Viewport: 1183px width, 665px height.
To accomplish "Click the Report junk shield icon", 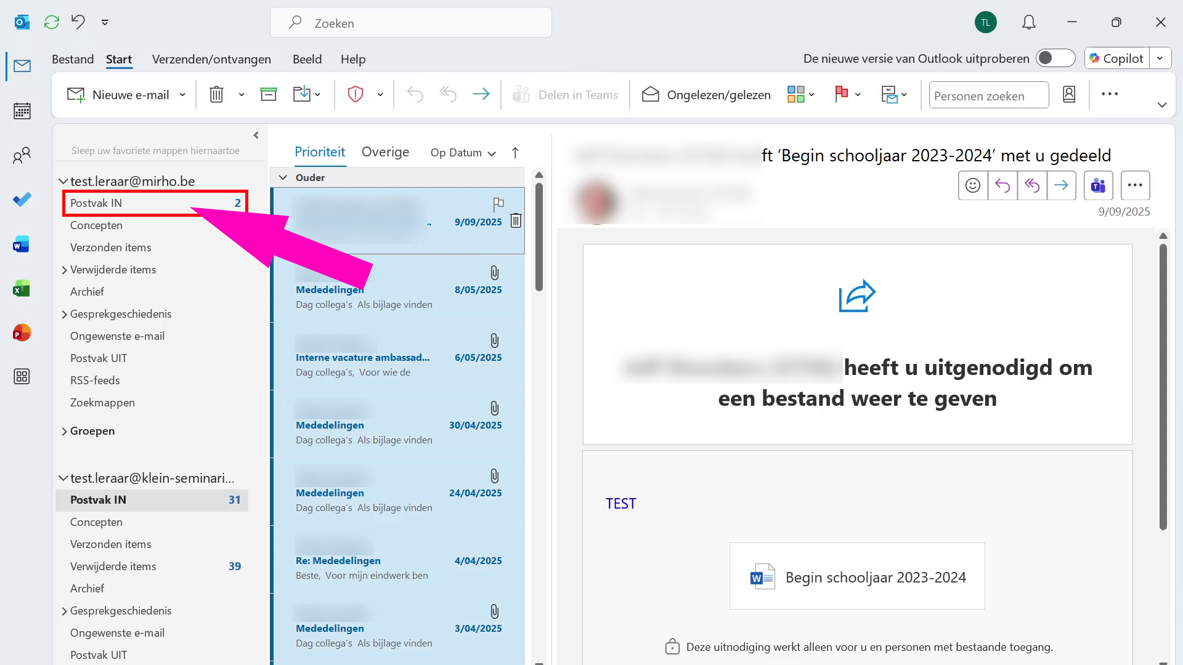I will pyautogui.click(x=356, y=94).
